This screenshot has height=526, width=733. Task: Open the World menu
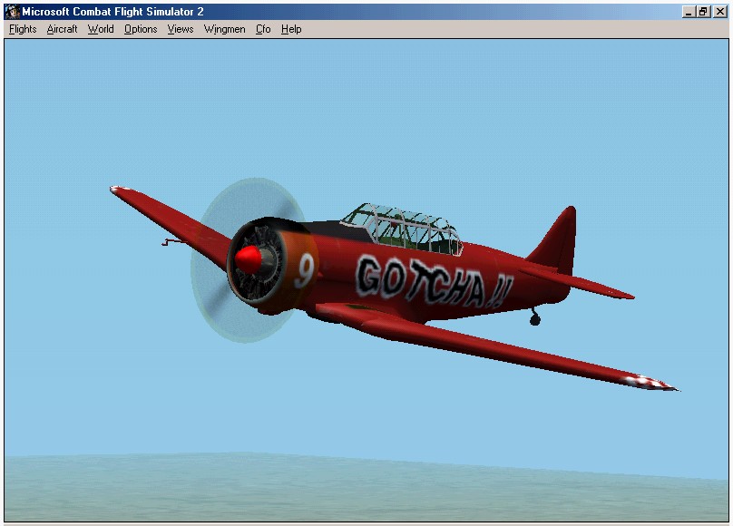coord(101,29)
